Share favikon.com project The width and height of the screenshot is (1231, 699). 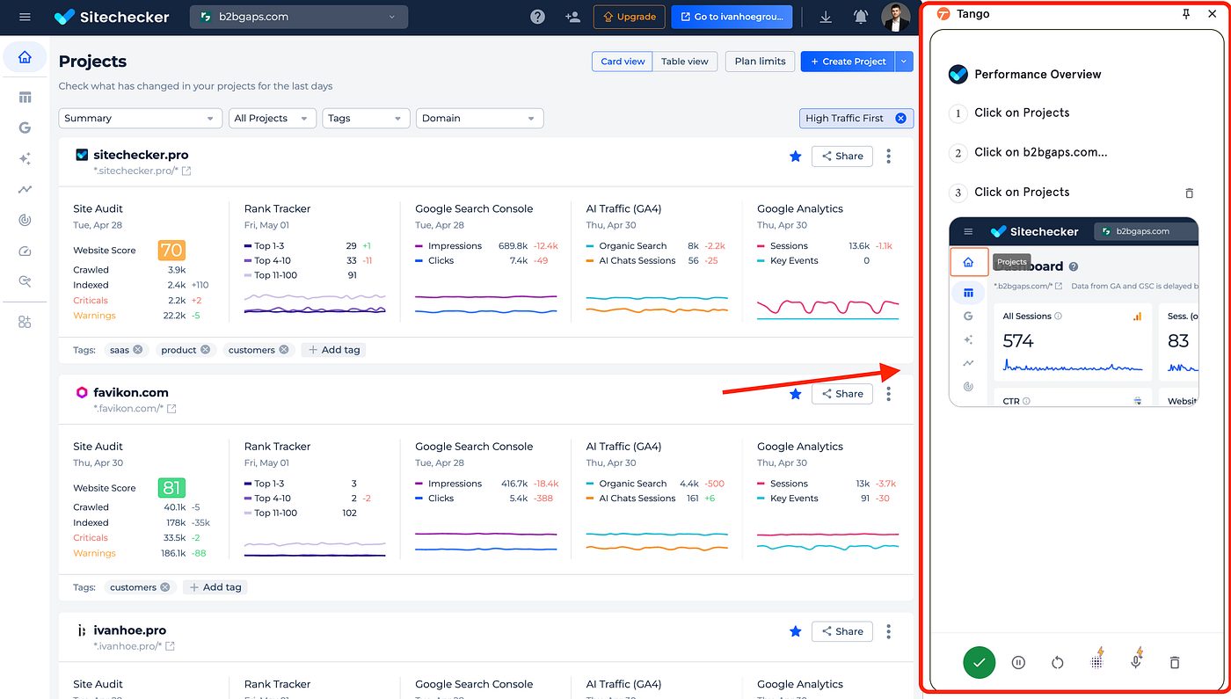[x=842, y=393]
